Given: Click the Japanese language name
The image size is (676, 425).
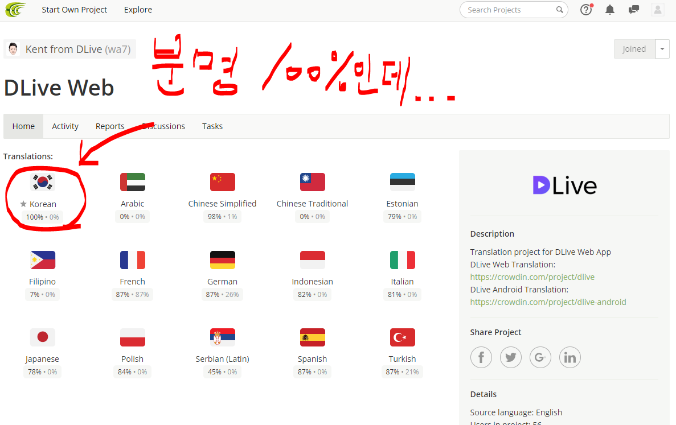Looking at the screenshot, I should pos(42,358).
